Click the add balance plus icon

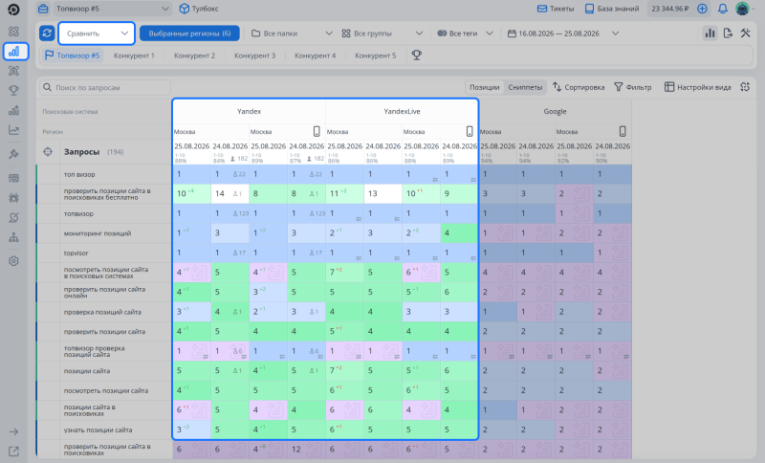702,9
